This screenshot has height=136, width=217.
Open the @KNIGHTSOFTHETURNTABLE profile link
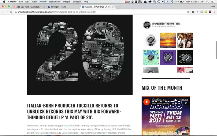pyautogui.click(x=166, y=23)
